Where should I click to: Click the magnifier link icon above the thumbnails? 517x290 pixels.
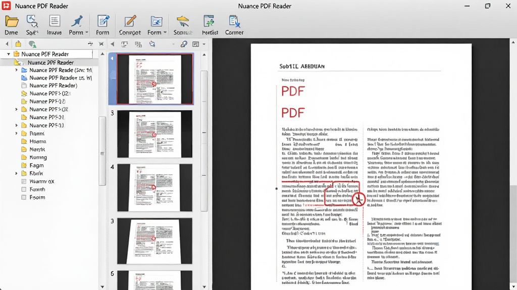[x=184, y=44]
